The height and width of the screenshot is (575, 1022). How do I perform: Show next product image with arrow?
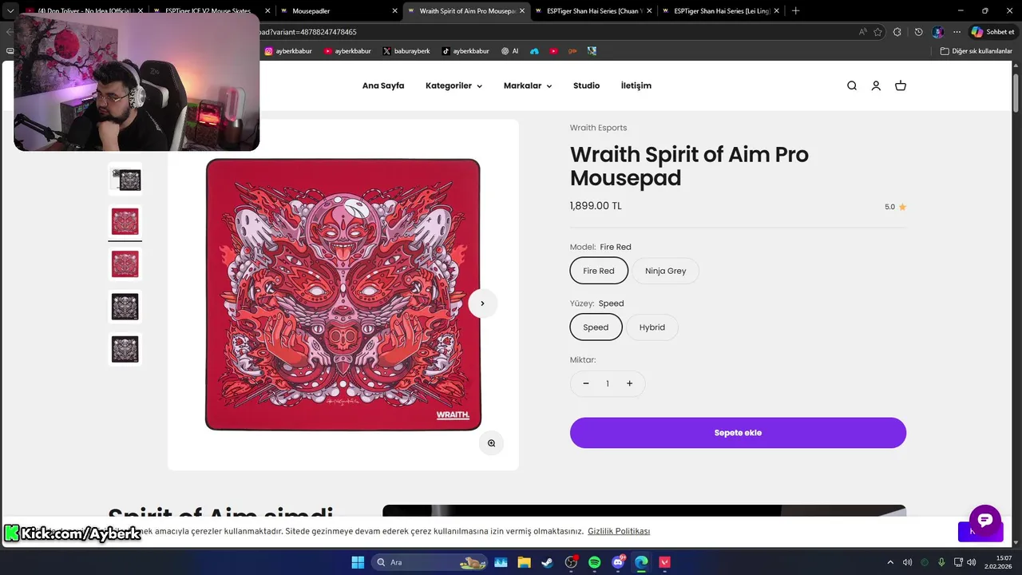click(482, 303)
